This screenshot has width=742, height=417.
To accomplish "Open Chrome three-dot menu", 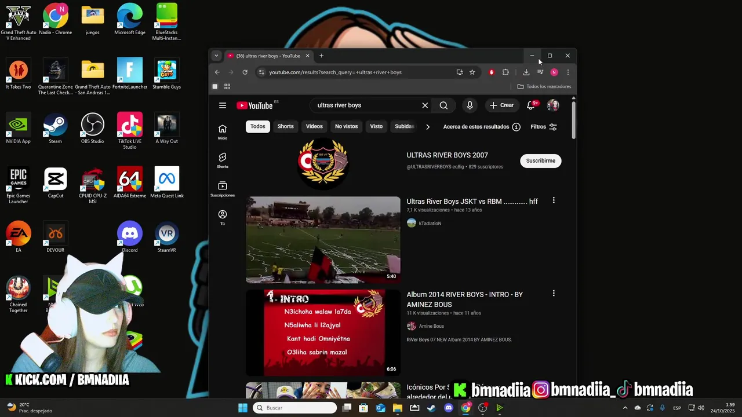I will (x=568, y=72).
